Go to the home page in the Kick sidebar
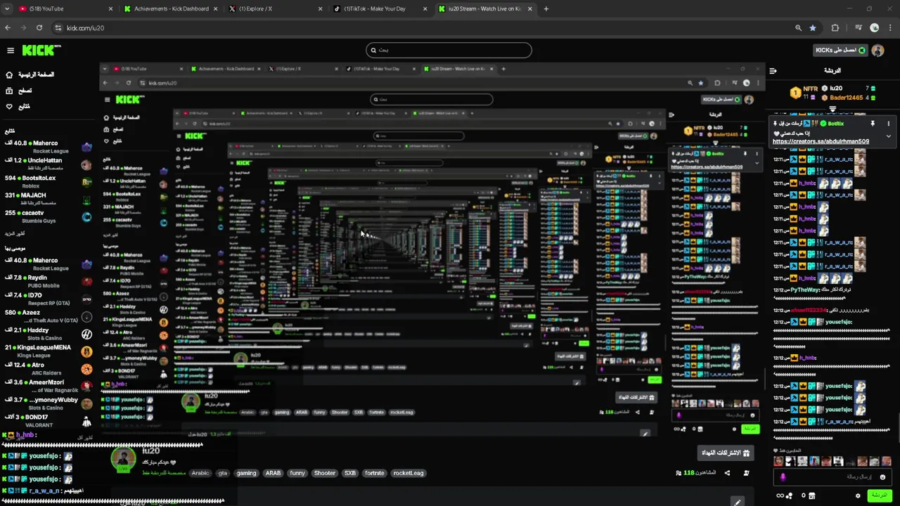Screen dimensions: 900x506 click(x=30, y=74)
